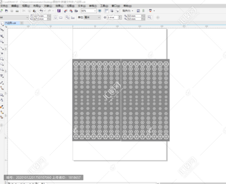Select the Pick tool
226x184 pixels.
coord(2,24)
